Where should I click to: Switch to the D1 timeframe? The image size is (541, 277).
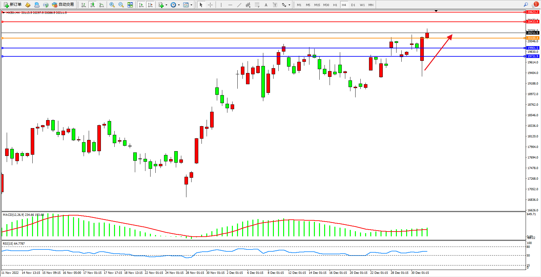tap(353, 5)
